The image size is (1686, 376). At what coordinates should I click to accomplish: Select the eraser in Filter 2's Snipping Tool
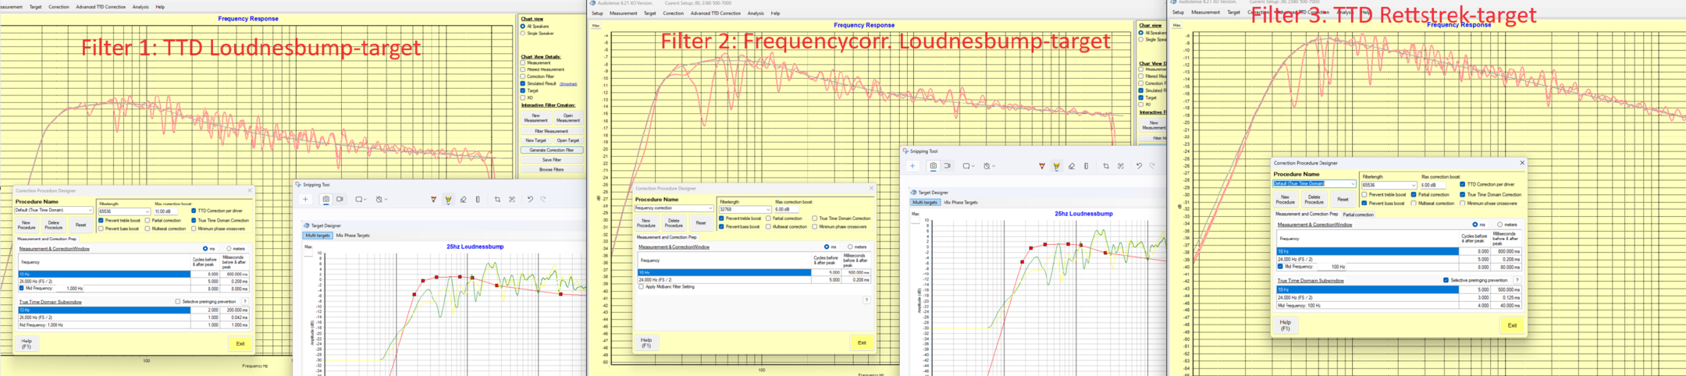1072,166
